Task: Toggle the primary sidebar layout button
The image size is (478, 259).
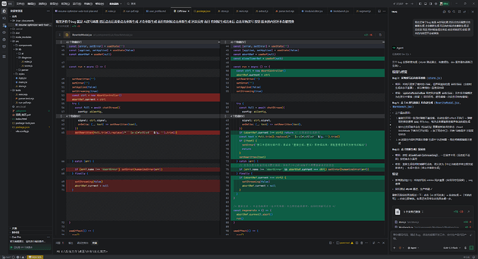Action: 420,3
